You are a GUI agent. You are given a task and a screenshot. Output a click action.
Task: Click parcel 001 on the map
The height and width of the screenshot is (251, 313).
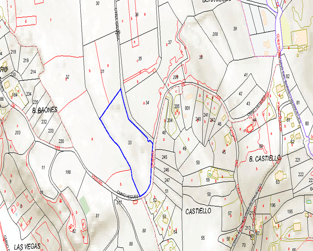pos(187,108)
